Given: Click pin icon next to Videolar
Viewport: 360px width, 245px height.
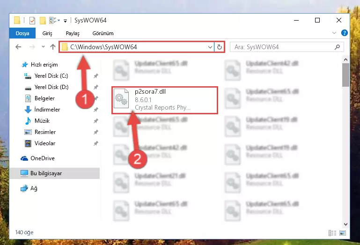Looking at the screenshot, I should click(x=96, y=143).
